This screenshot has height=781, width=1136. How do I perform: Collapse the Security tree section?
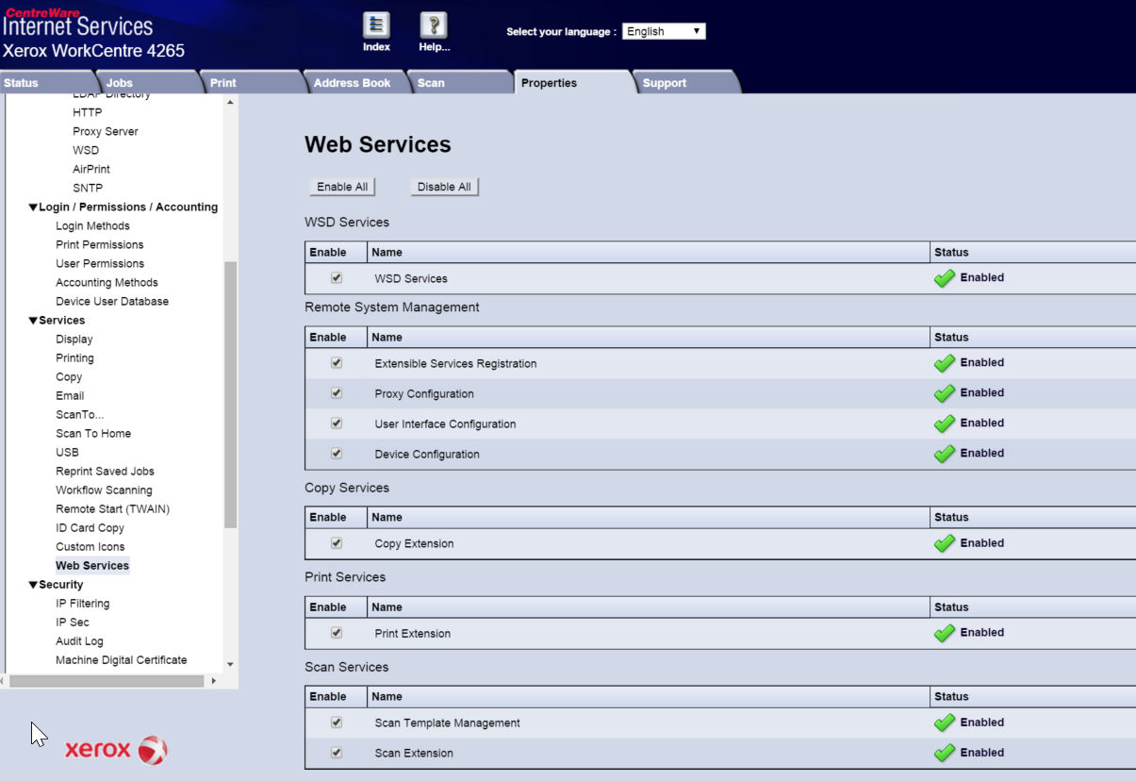[33, 584]
